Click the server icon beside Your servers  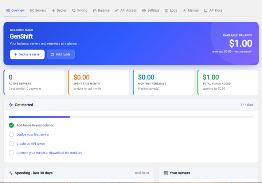coord(165,173)
